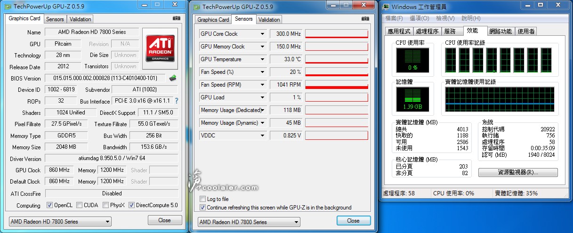This screenshot has height=233, width=573.
Task: Click the GPU-Z title bar icon in Sensors window
Action: pyautogui.click(x=196, y=7)
